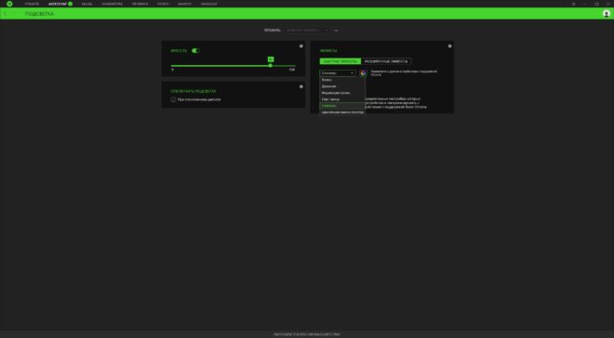Image resolution: width=614 pixels, height=338 pixels.
Task: Show help for the effects panel
Action: (449, 46)
